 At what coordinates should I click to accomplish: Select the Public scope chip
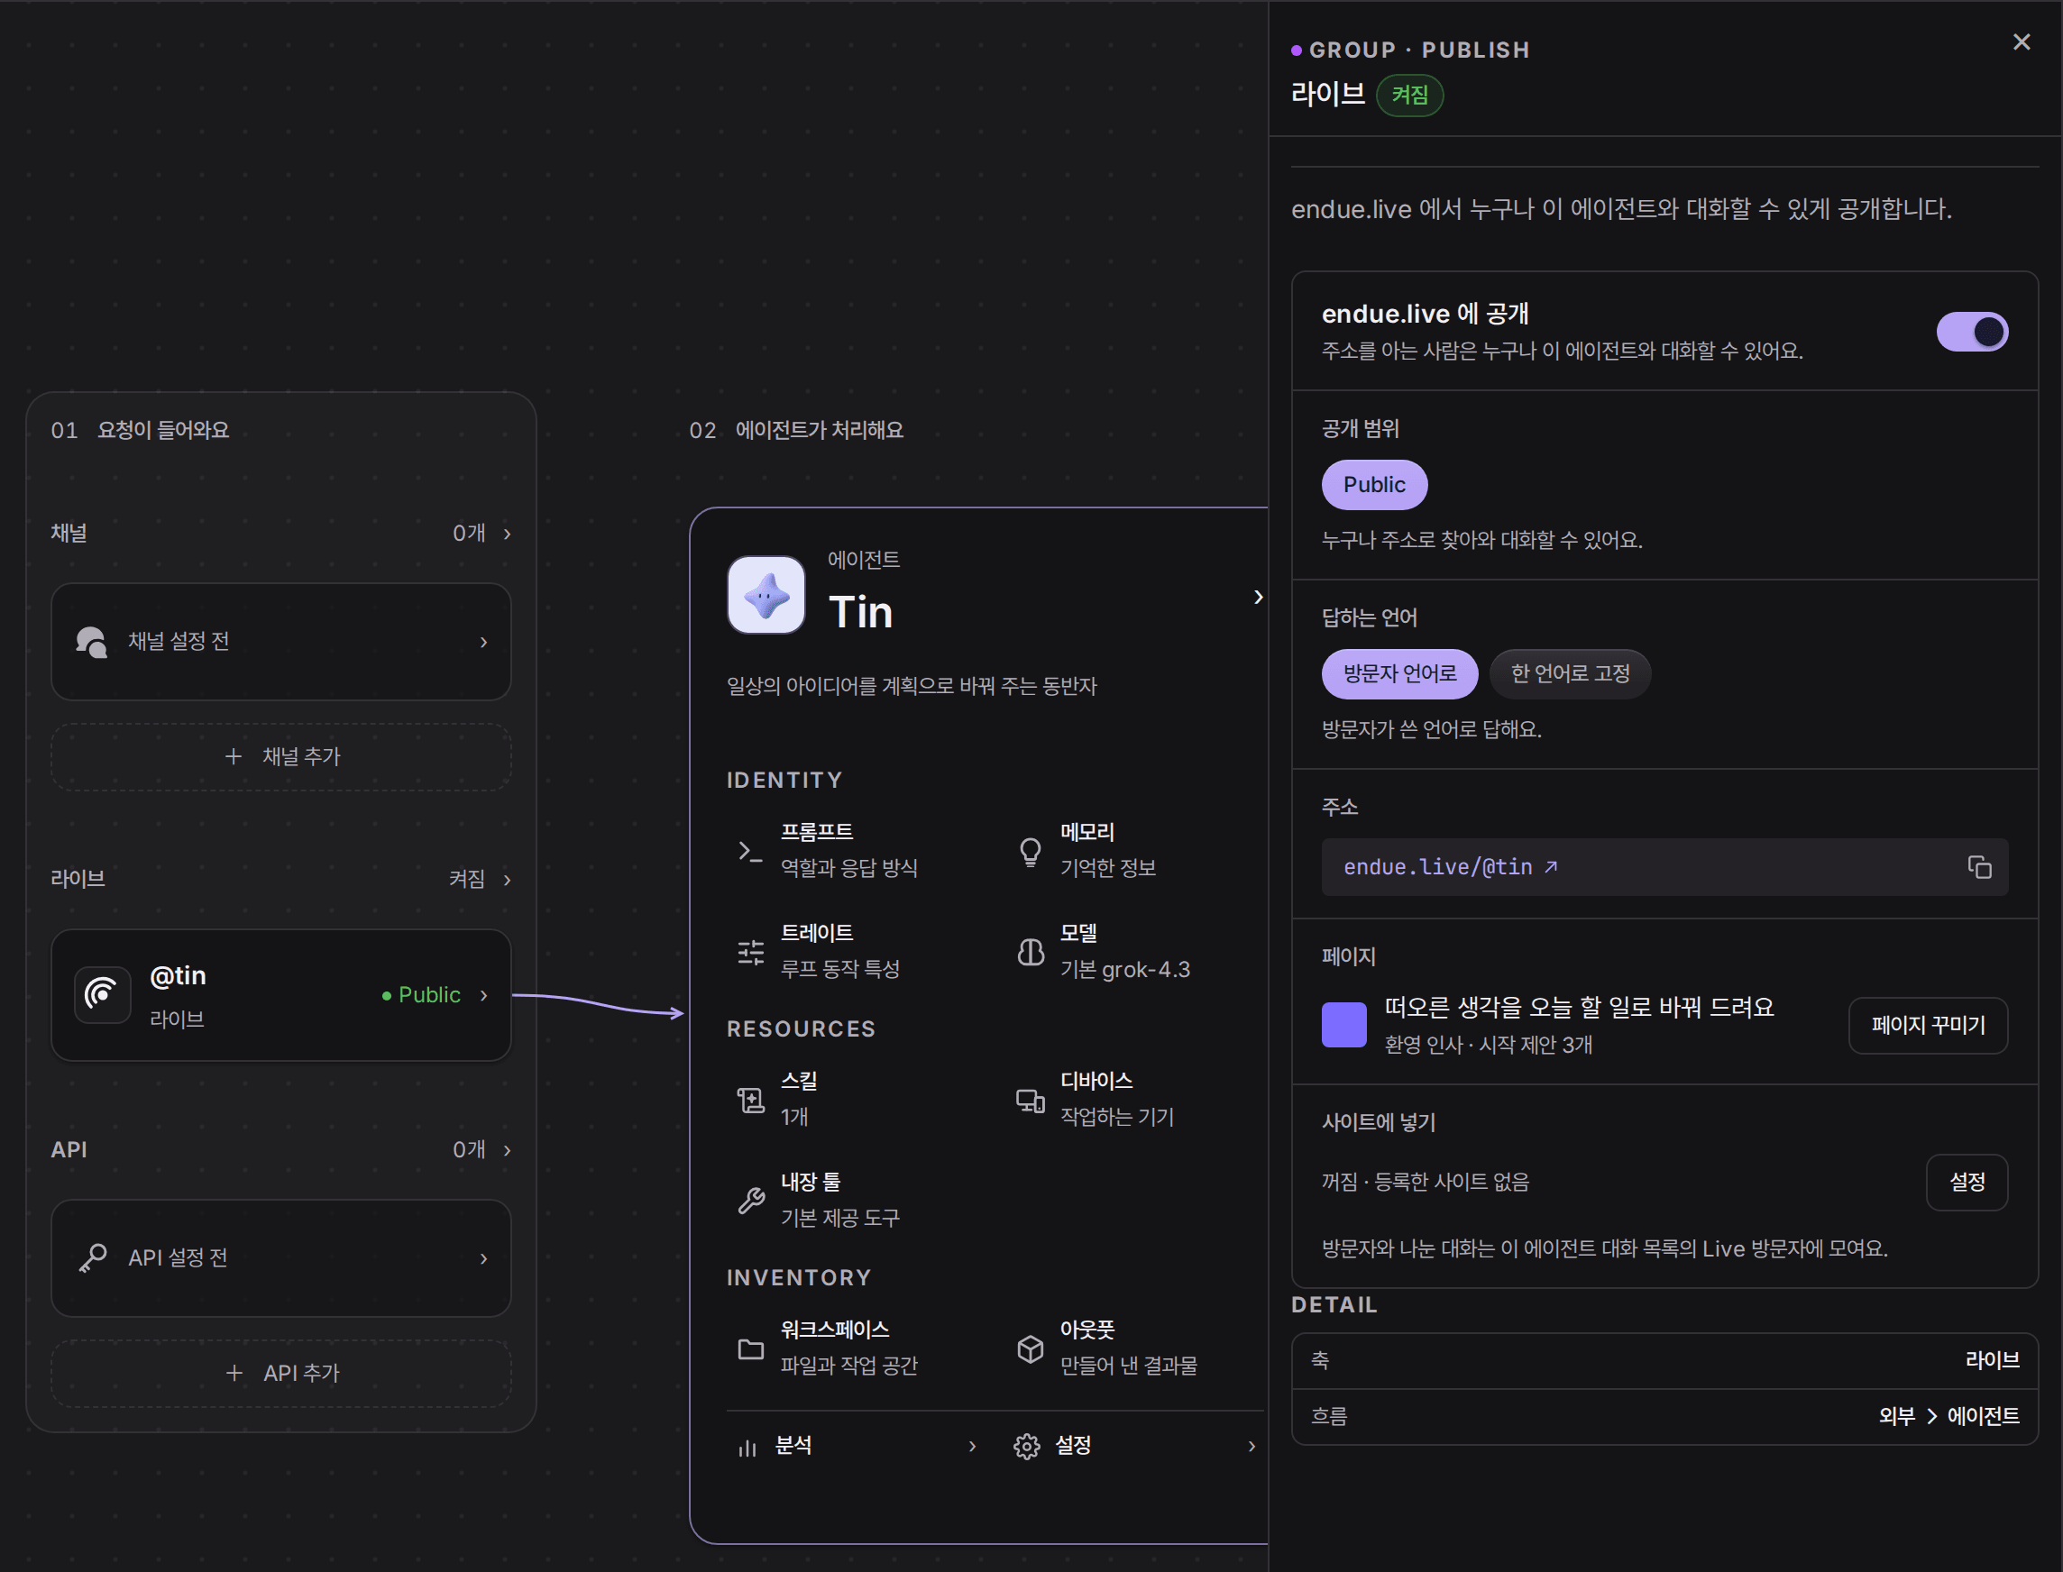pyautogui.click(x=1373, y=485)
